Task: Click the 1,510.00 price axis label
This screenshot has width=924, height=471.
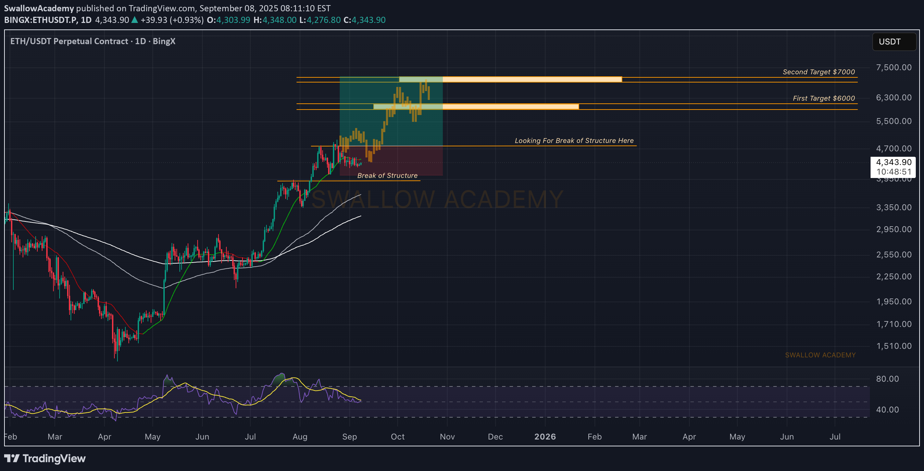Action: 894,346
